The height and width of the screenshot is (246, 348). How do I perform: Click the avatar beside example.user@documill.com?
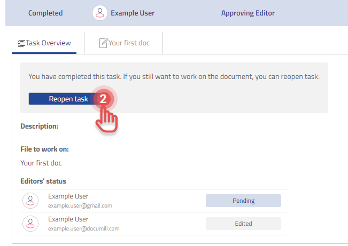coord(30,223)
